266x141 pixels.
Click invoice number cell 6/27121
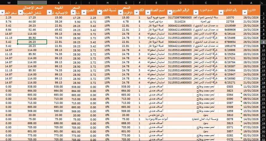tap(230, 58)
